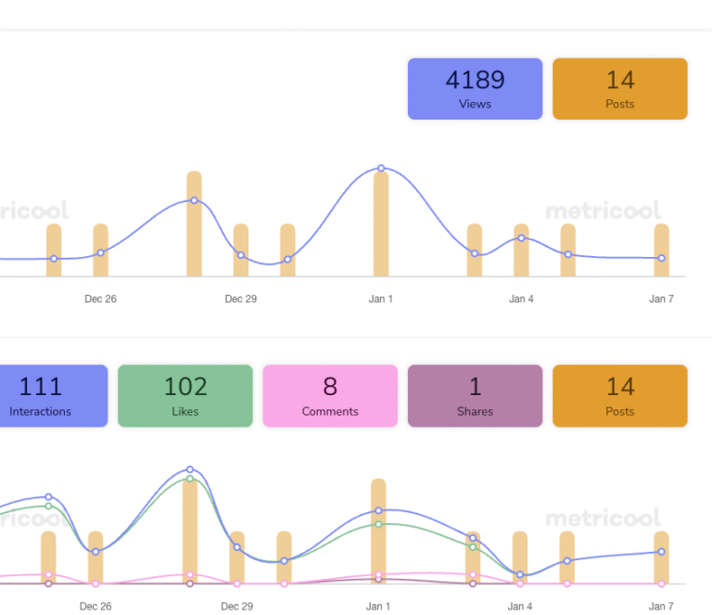Click the Dec 26 data point on the Views line
The width and height of the screenshot is (712, 615).
point(100,252)
